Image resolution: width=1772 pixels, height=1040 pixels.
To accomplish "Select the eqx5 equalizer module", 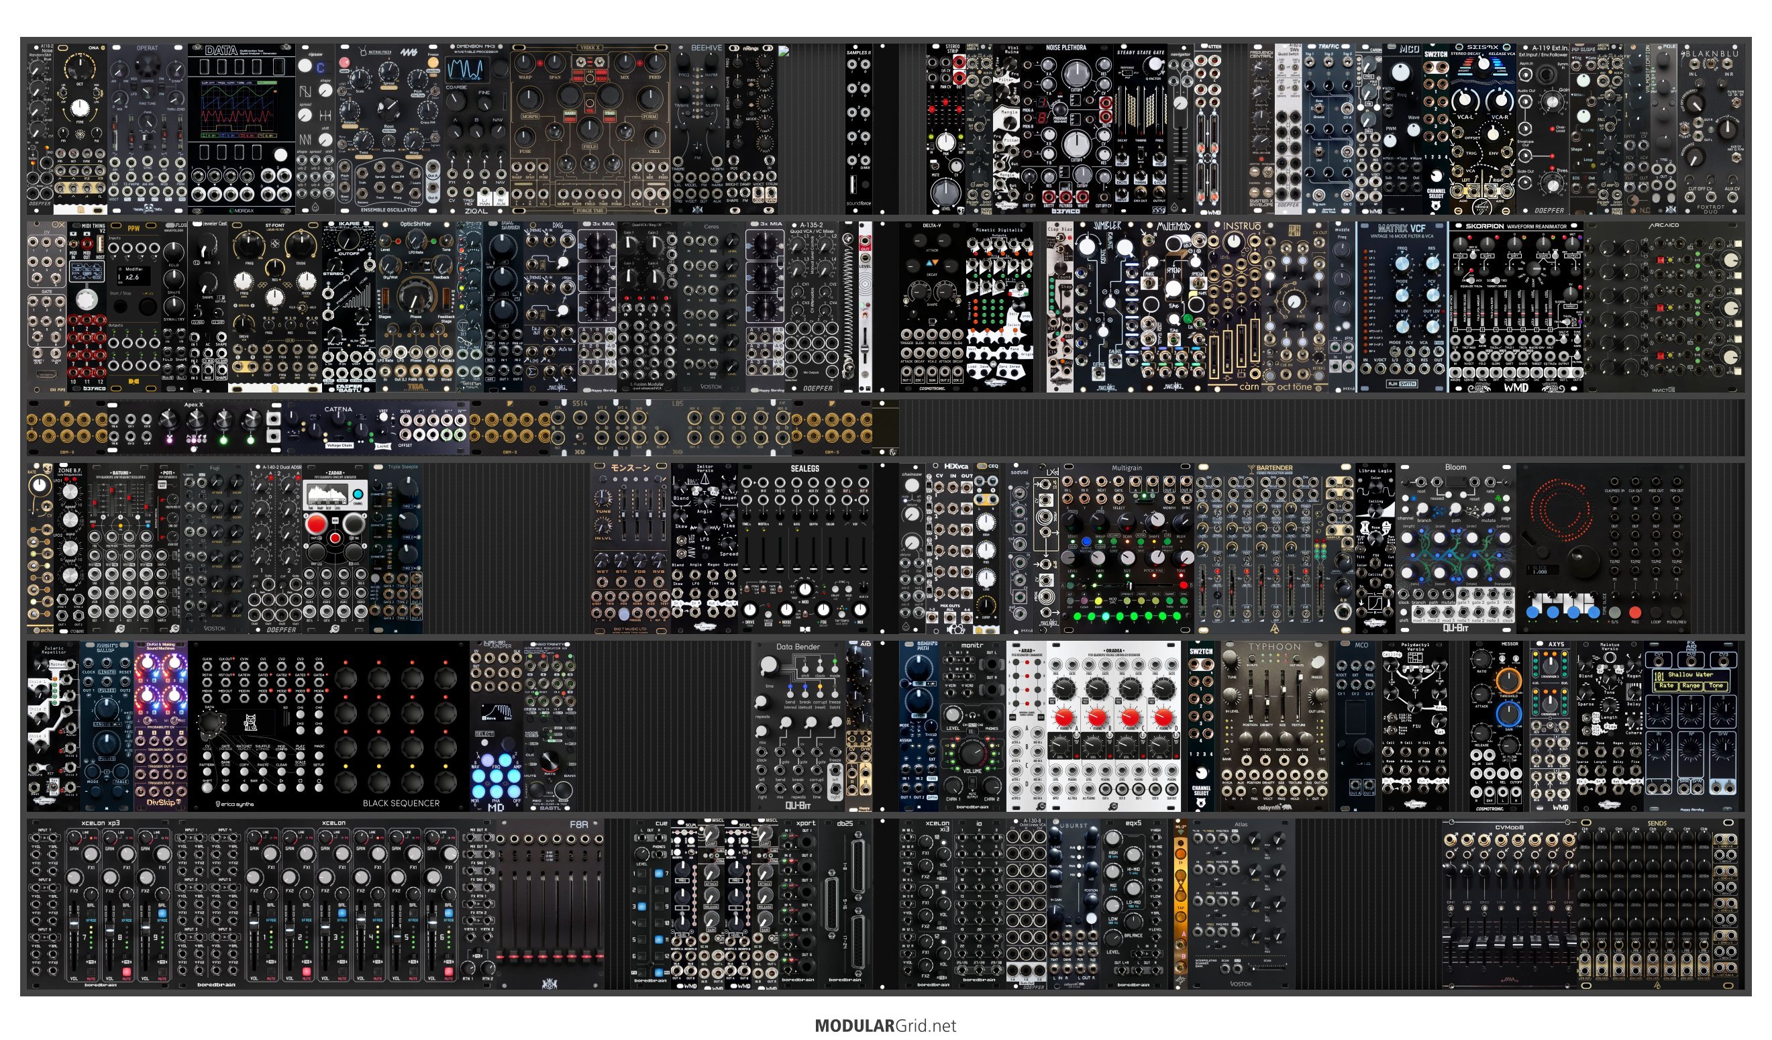I will click(1133, 904).
